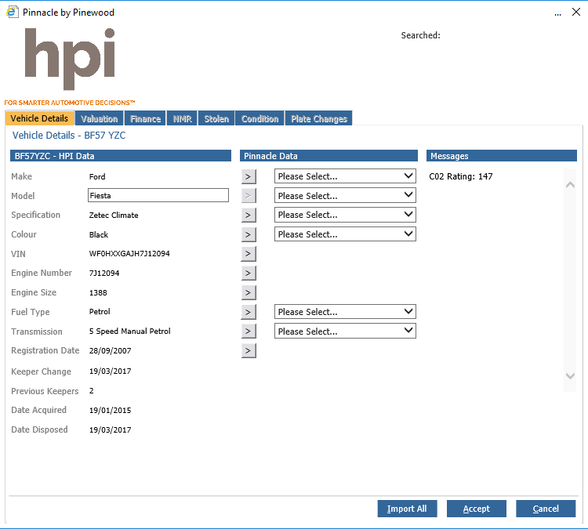Click the Zetec Climate specification text

pyautogui.click(x=114, y=216)
